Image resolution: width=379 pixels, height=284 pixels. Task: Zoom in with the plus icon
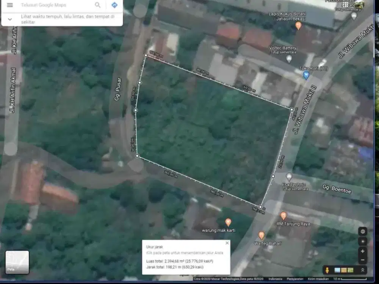coord(362,251)
